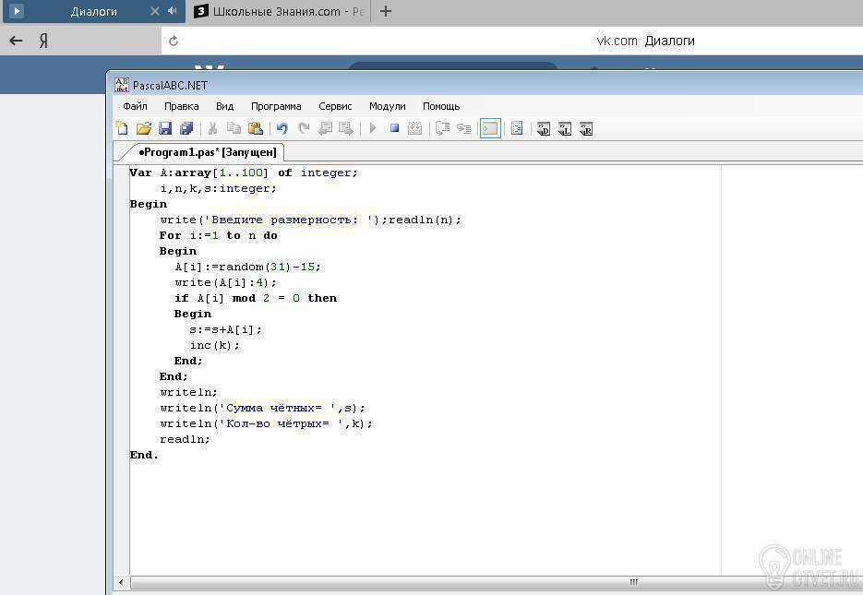Click the line 'i,n,k,s:integer;'

coord(218,188)
